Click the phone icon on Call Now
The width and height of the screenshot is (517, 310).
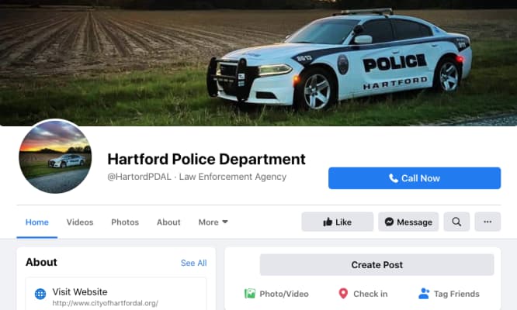pyautogui.click(x=393, y=178)
